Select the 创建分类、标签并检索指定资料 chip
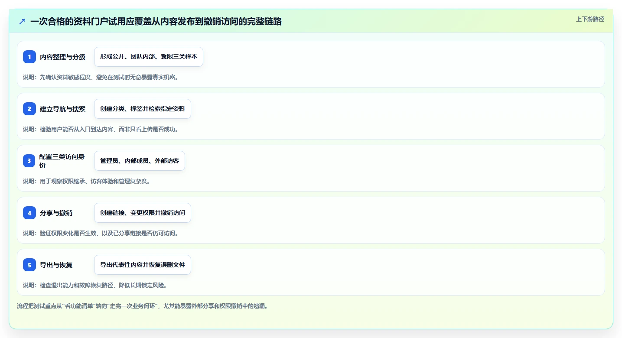 pyautogui.click(x=143, y=109)
